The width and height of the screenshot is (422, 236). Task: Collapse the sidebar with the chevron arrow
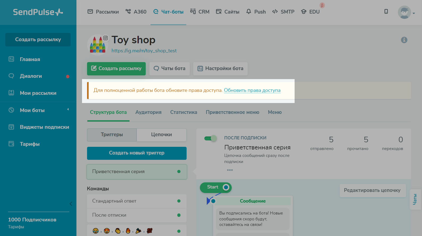click(71, 204)
